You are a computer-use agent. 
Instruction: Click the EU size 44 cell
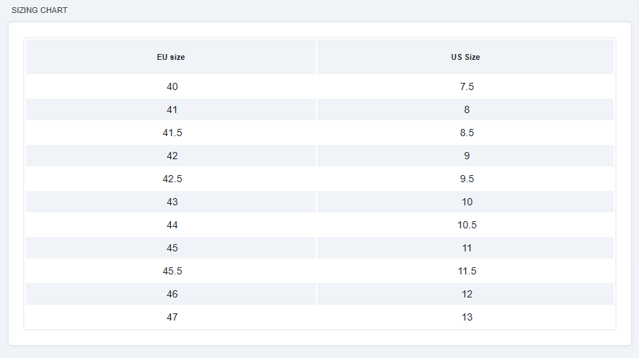[172, 225]
